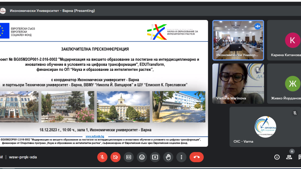301x169 pixels.
Task: Click the pink-flowers campus photo on the slide
Action: click(68, 107)
